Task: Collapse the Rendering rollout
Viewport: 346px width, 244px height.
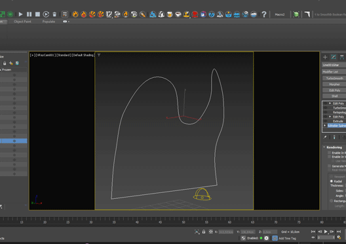Action: pyautogui.click(x=324, y=147)
